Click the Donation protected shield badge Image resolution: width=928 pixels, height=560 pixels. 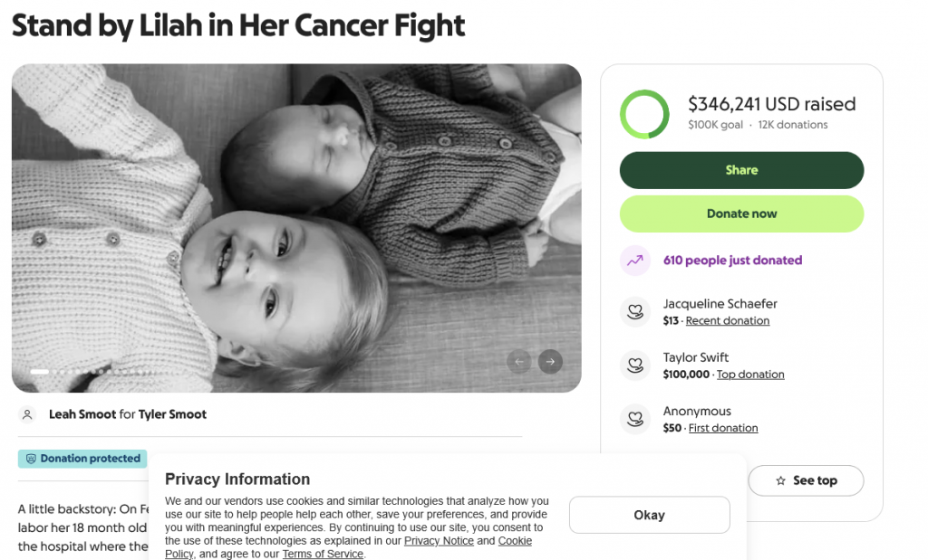(x=82, y=459)
